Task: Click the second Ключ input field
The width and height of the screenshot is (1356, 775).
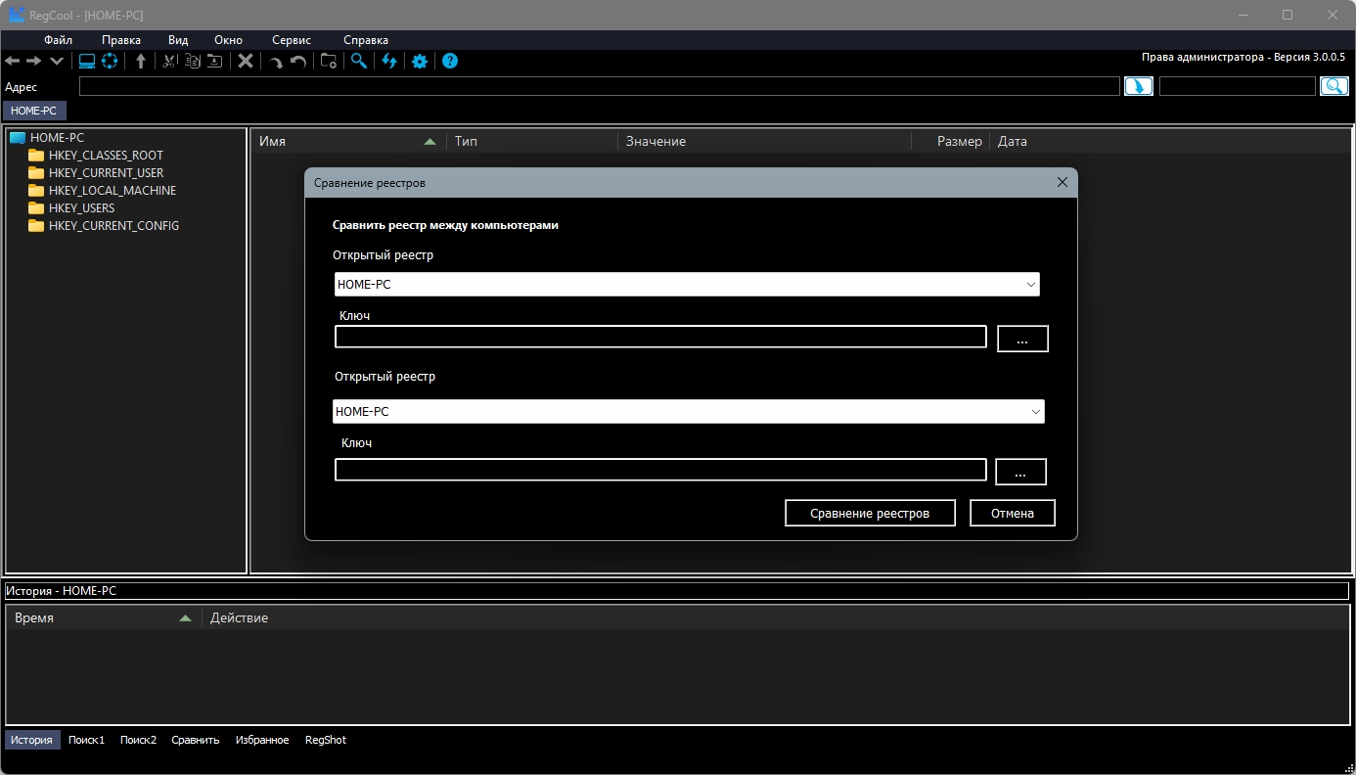Action: pos(660,471)
